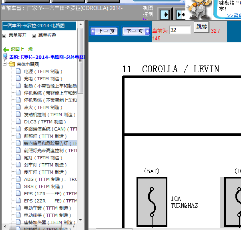Open EPS (1ZR-FE) diagram

coord(50,194)
